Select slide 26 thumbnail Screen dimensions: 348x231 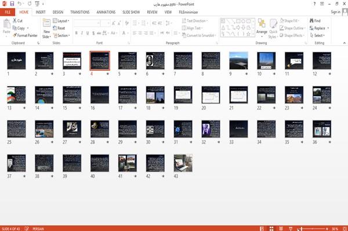(44, 129)
